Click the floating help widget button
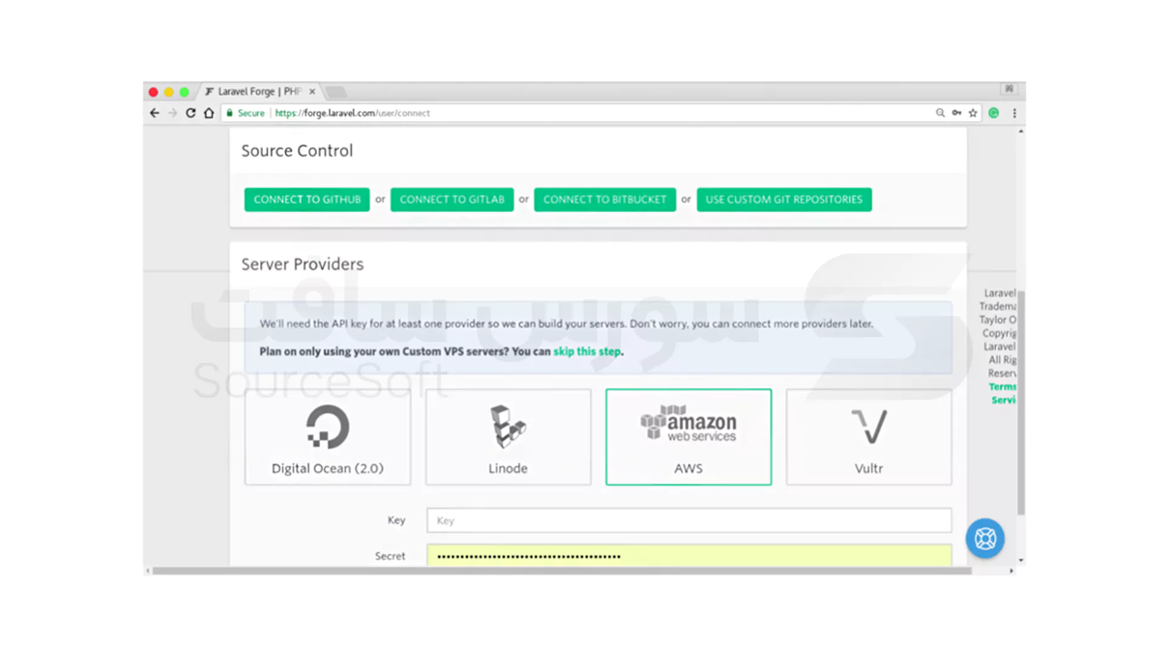 (985, 538)
